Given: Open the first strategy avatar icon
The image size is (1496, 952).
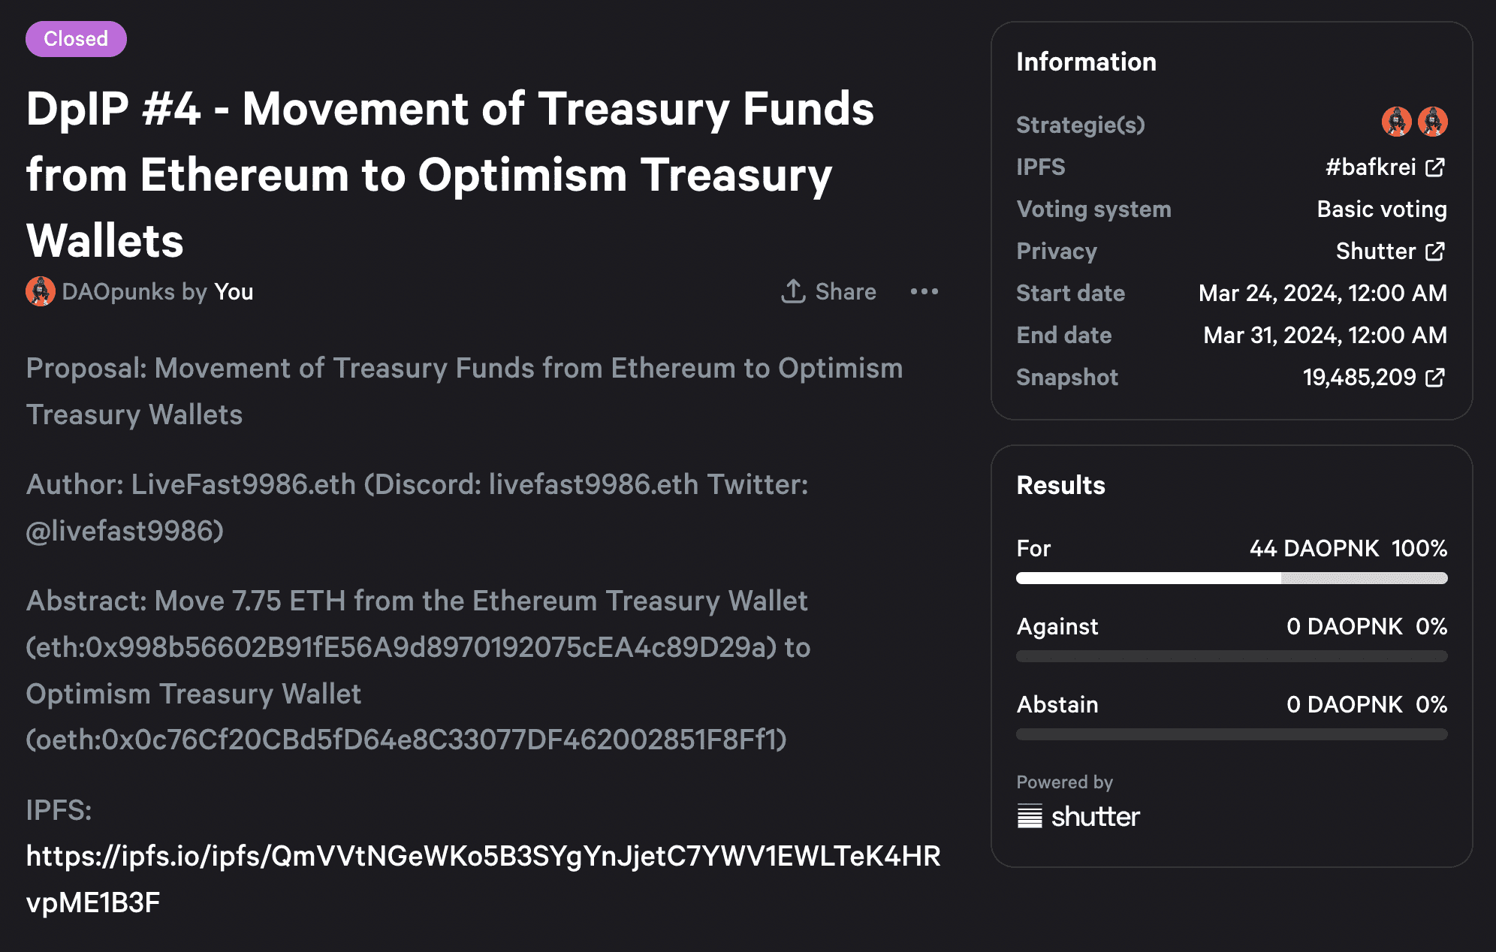Looking at the screenshot, I should (1396, 122).
